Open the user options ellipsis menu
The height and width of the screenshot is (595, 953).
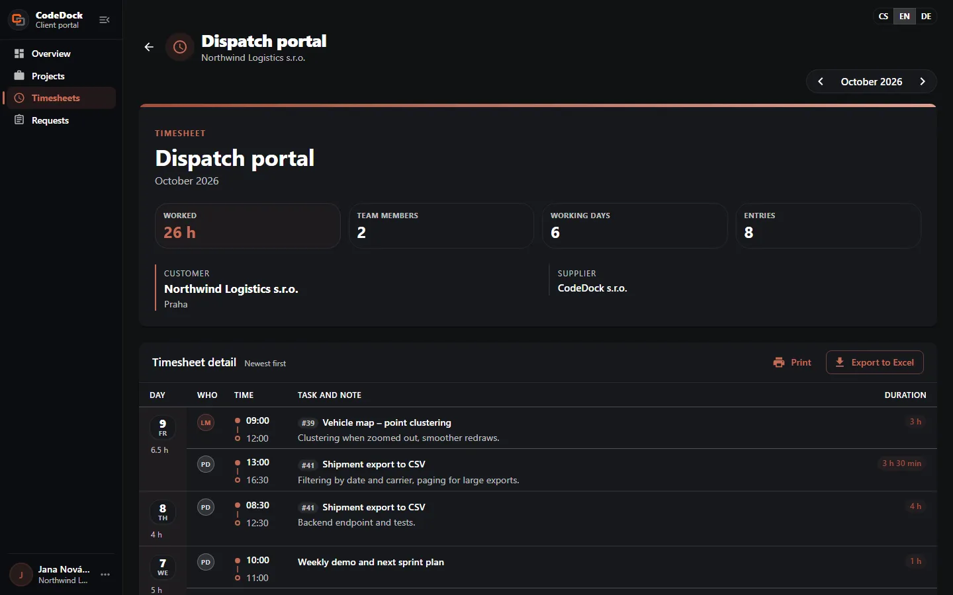[105, 575]
